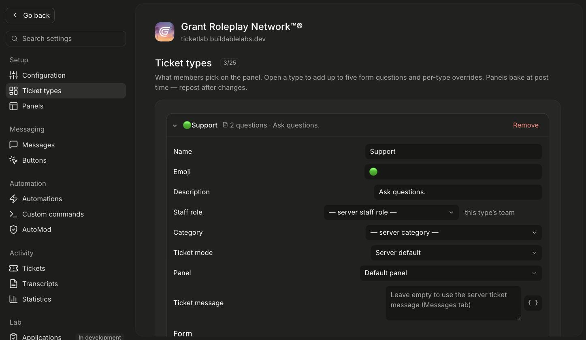Open Custom commands settings
This screenshot has width=586, height=340.
coord(66,214)
